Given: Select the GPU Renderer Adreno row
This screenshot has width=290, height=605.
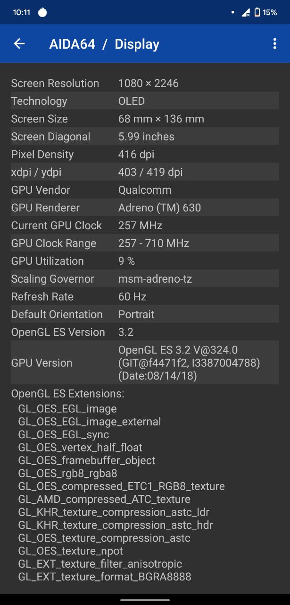Looking at the screenshot, I should (145, 208).
